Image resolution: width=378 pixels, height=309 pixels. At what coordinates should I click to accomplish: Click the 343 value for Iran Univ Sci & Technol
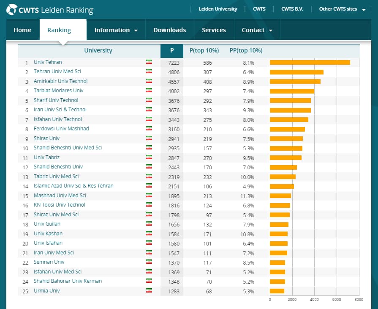[207, 110]
